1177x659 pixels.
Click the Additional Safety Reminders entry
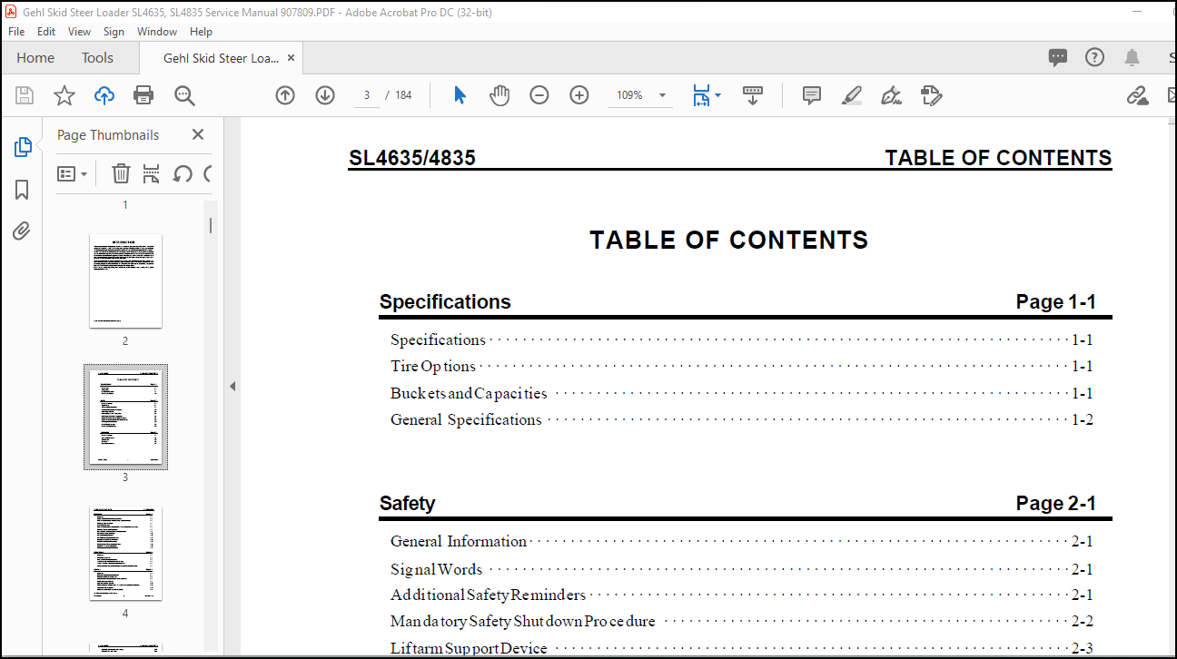[x=488, y=595]
